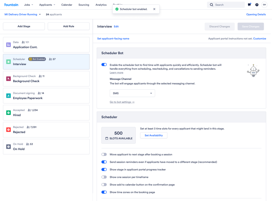This screenshot has width=272, height=201.
Task: Click the red Rejected stage icon
Action: click(8, 130)
